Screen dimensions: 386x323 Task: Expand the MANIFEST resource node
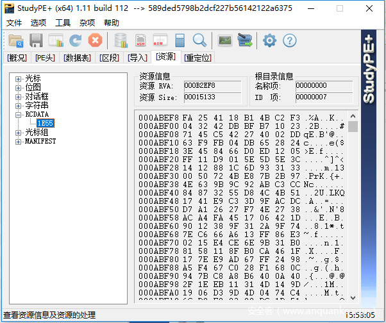19,141
